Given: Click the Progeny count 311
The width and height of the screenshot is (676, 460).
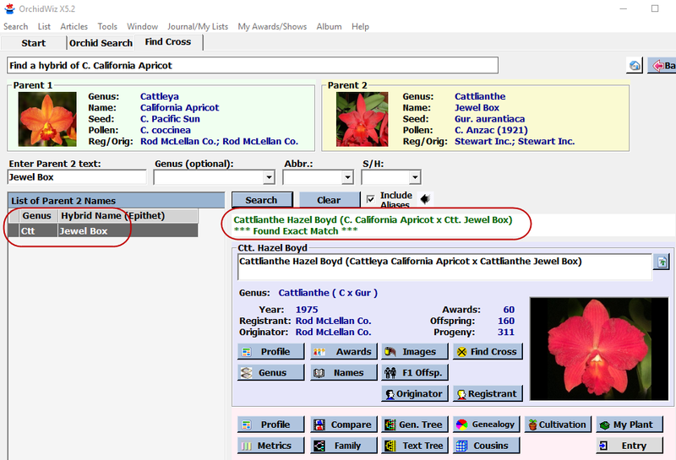Looking at the screenshot, I should pyautogui.click(x=506, y=332).
